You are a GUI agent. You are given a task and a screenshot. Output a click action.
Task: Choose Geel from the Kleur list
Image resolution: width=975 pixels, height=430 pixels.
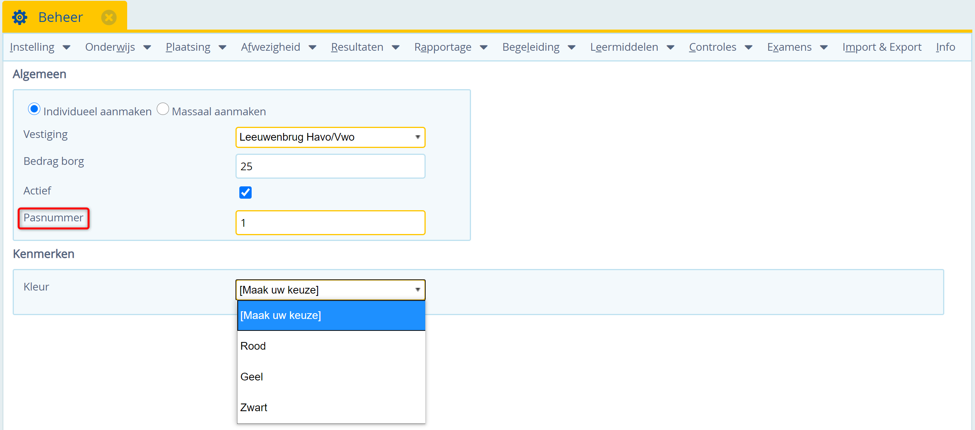[x=331, y=377]
